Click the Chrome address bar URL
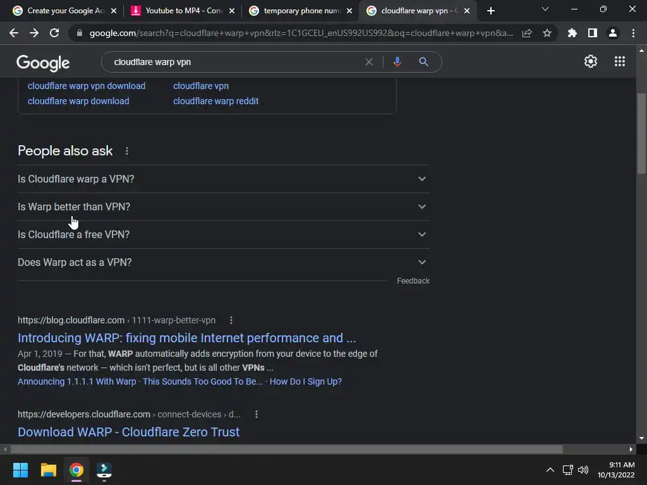Viewport: 647px width, 485px height. click(301, 33)
